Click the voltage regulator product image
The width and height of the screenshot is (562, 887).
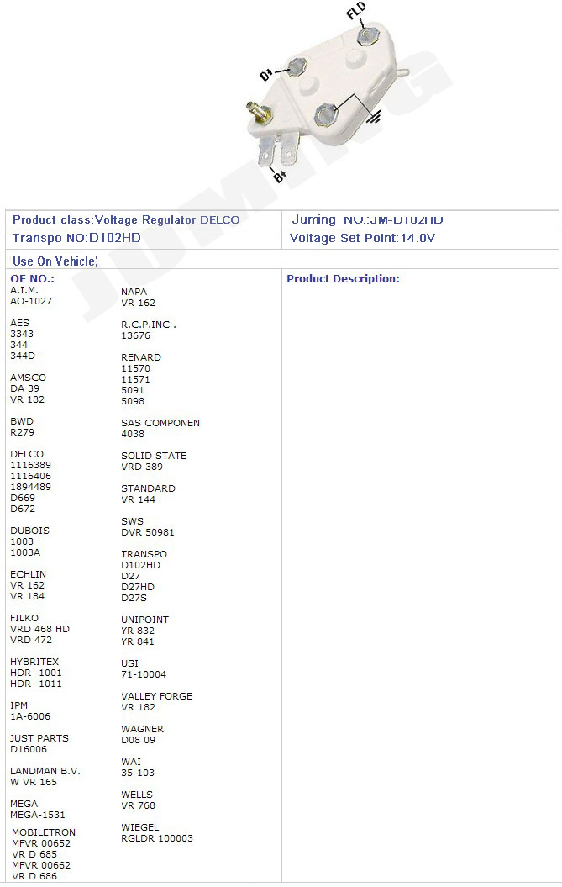click(x=328, y=93)
